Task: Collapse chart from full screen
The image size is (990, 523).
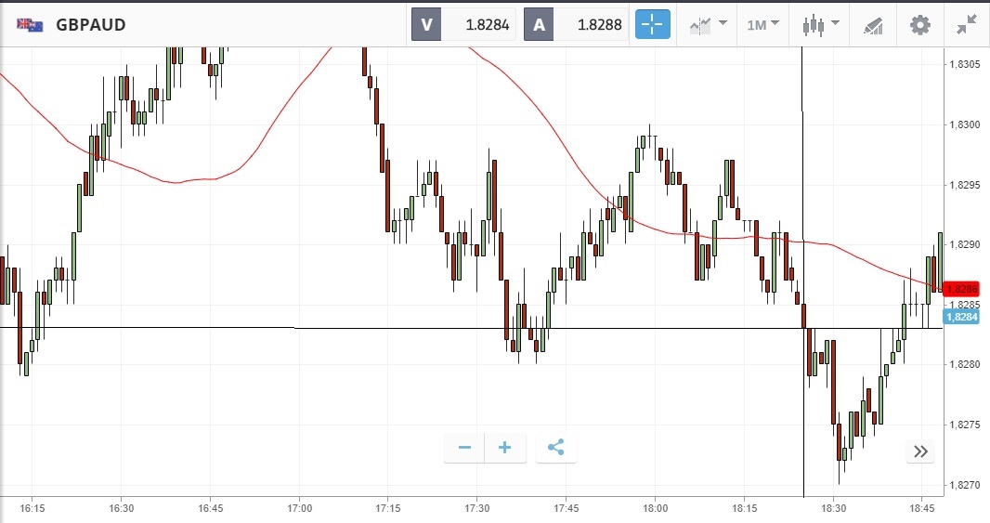Action: (x=967, y=24)
